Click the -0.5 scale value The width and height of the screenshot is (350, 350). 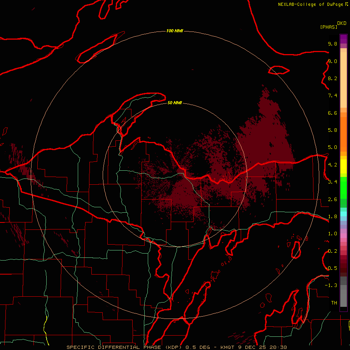[331, 268]
